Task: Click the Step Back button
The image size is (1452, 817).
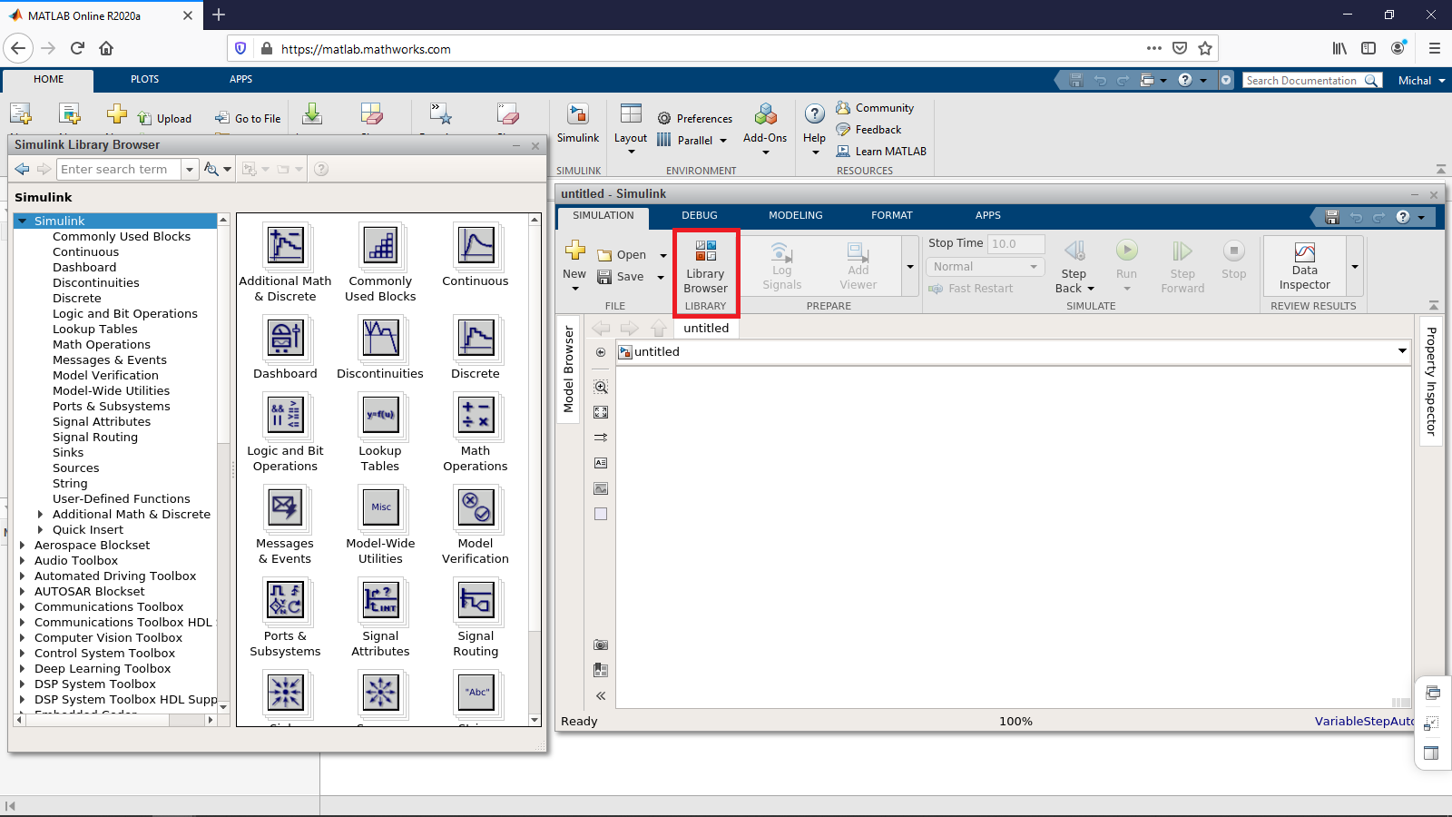Action: 1074,266
